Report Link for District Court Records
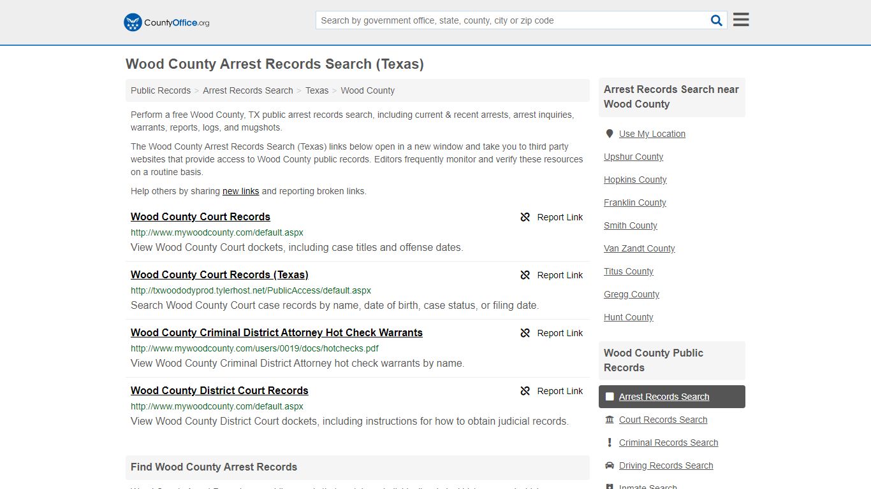 click(x=552, y=391)
